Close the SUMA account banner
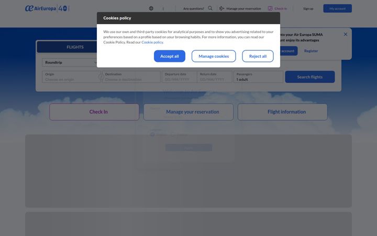 (345, 34)
